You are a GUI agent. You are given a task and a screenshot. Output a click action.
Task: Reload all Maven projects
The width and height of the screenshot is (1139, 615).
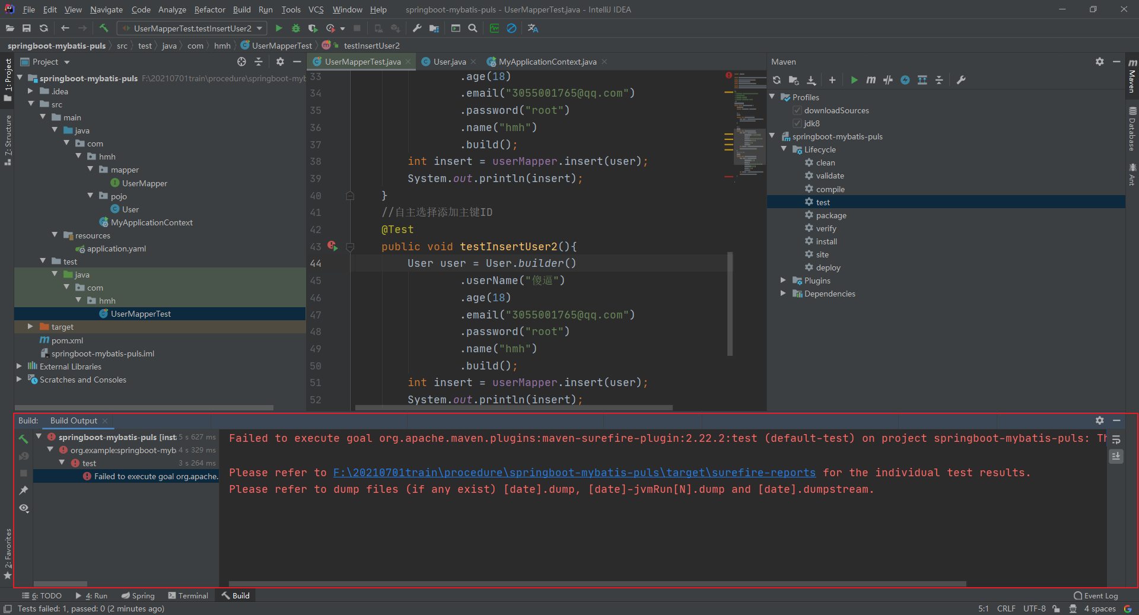pyautogui.click(x=777, y=80)
